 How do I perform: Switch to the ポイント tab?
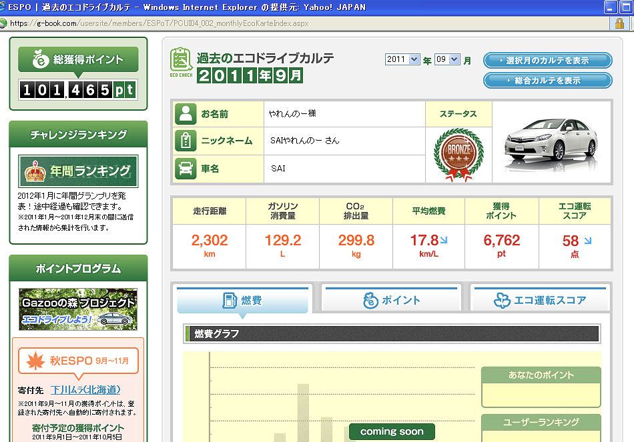click(x=391, y=300)
